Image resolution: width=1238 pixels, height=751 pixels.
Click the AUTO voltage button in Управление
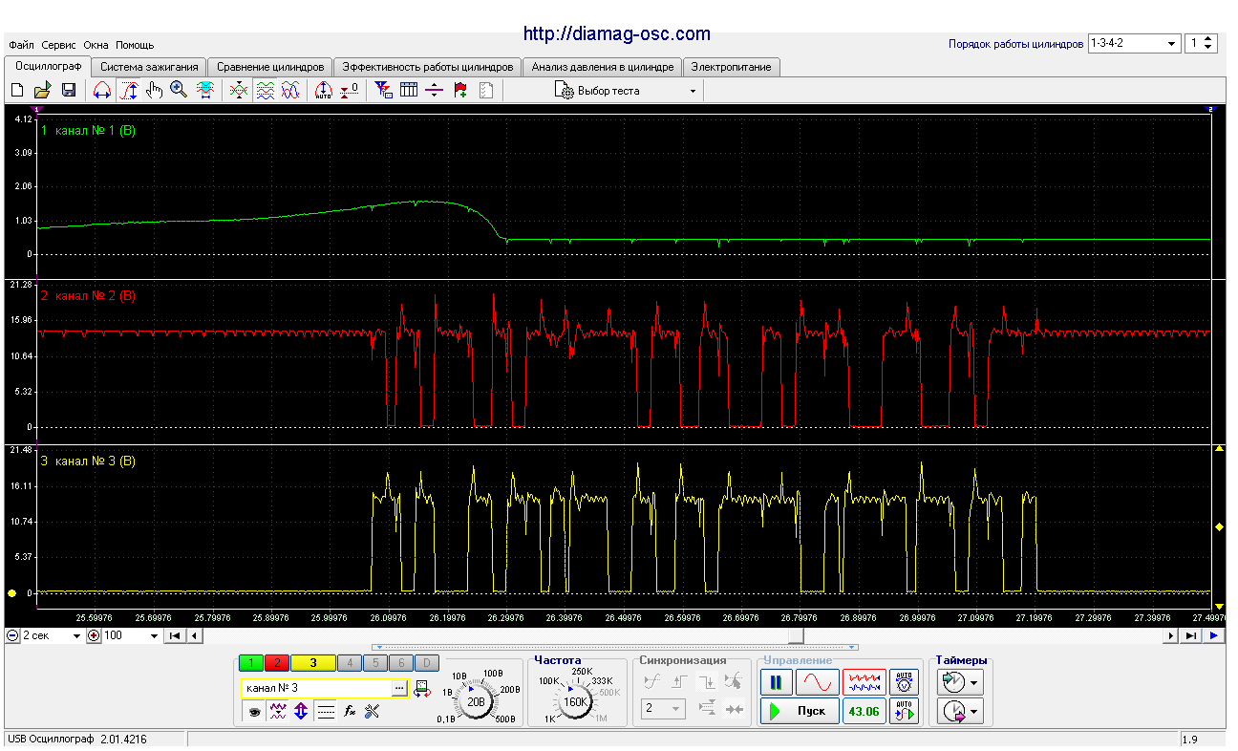(x=904, y=682)
